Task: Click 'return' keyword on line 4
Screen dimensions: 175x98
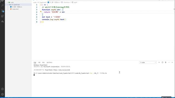Action: tap(47, 12)
